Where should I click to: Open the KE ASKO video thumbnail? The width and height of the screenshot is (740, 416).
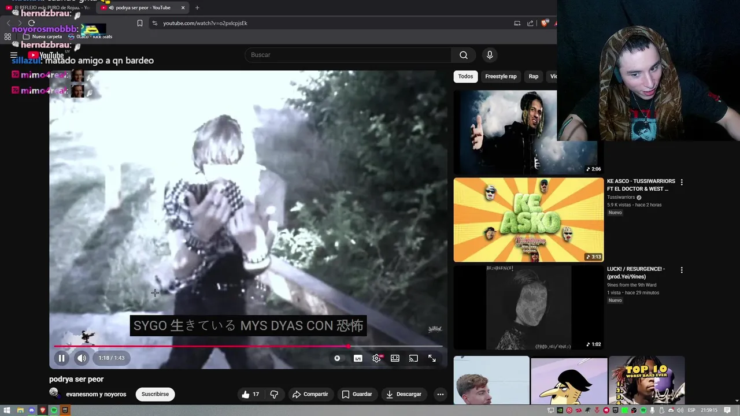[x=528, y=220]
